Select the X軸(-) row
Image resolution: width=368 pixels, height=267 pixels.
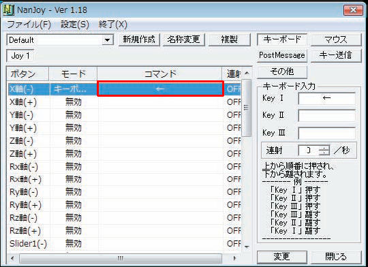coord(125,89)
